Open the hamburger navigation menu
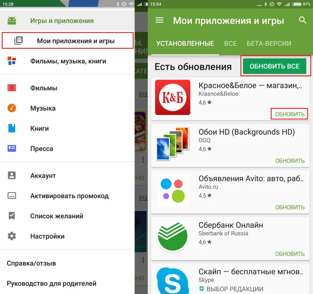 [x=160, y=20]
